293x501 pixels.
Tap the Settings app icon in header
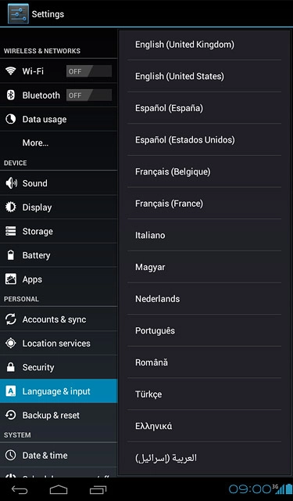click(x=18, y=14)
